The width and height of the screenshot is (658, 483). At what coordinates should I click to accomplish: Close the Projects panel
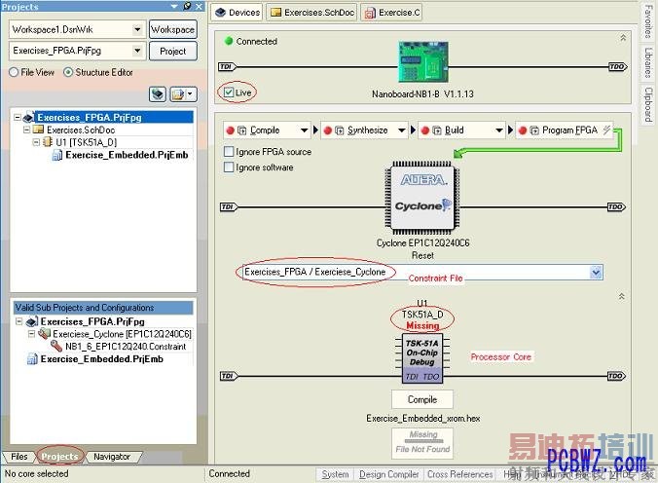pyautogui.click(x=200, y=6)
